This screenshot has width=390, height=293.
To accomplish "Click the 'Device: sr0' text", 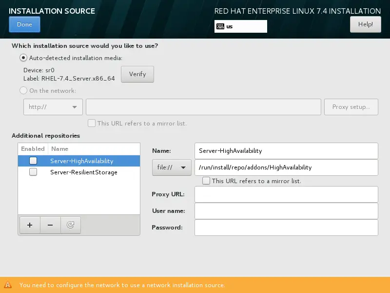I will [39, 70].
